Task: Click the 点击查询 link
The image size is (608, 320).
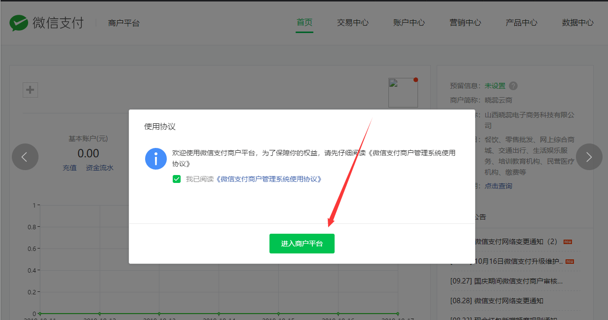Action: click(x=498, y=186)
